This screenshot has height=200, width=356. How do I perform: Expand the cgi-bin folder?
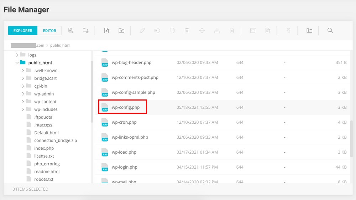pos(23,86)
